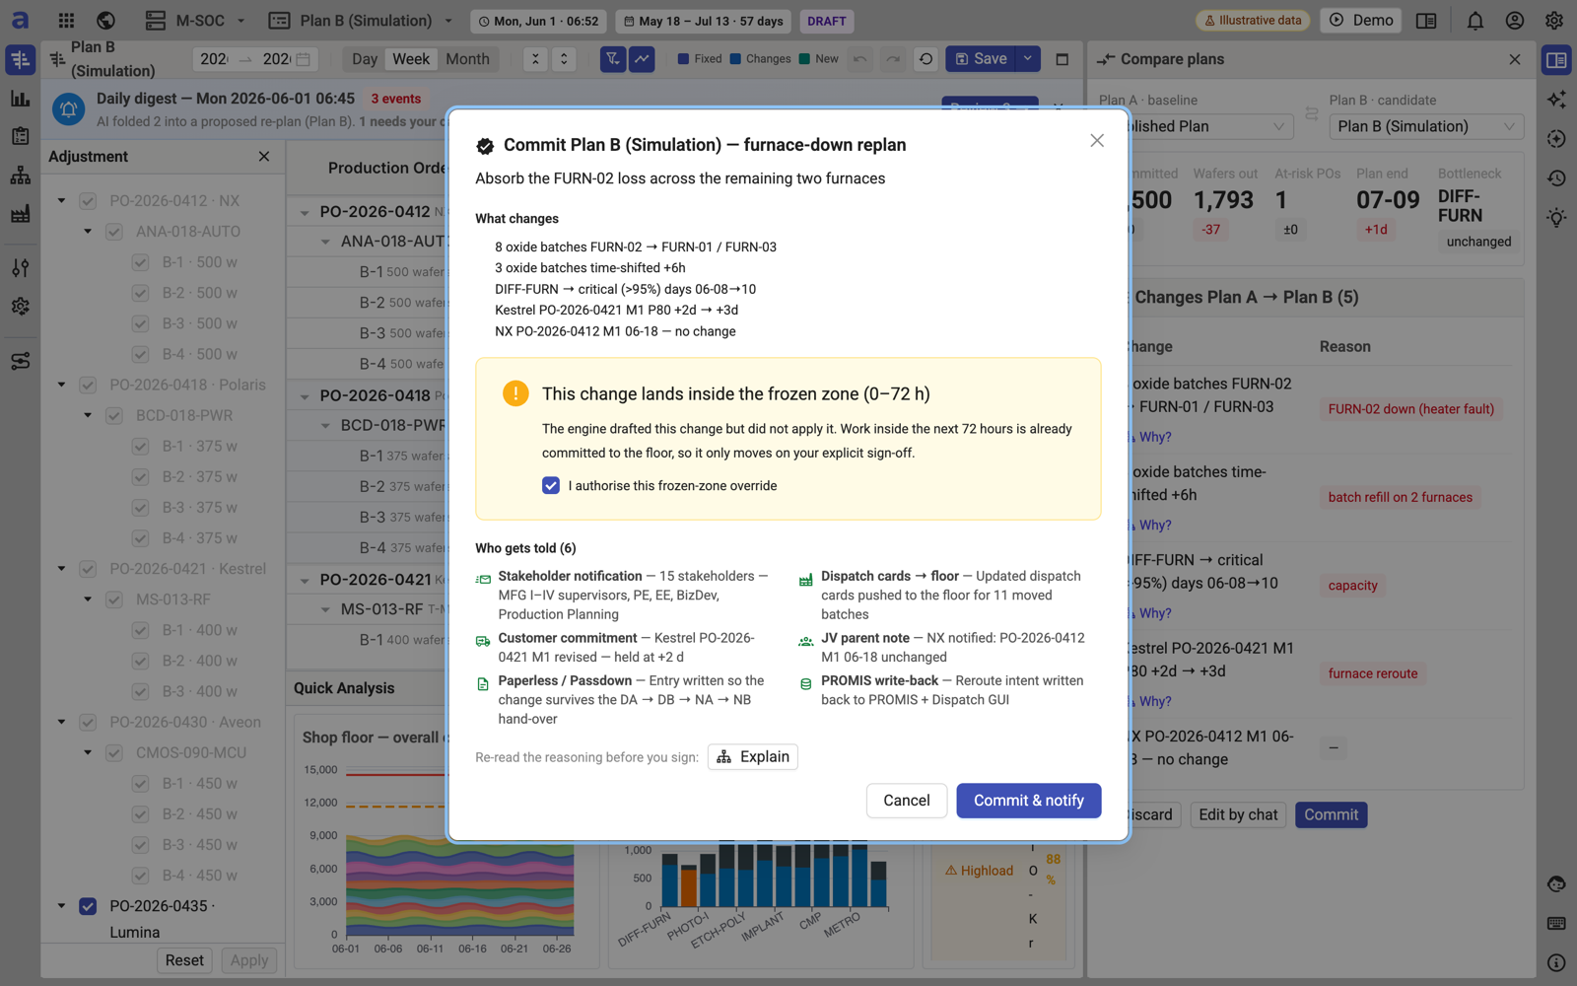Image resolution: width=1577 pixels, height=986 pixels.
Task: Open the lightbulb icon in the right sidebar
Action: 1556,217
